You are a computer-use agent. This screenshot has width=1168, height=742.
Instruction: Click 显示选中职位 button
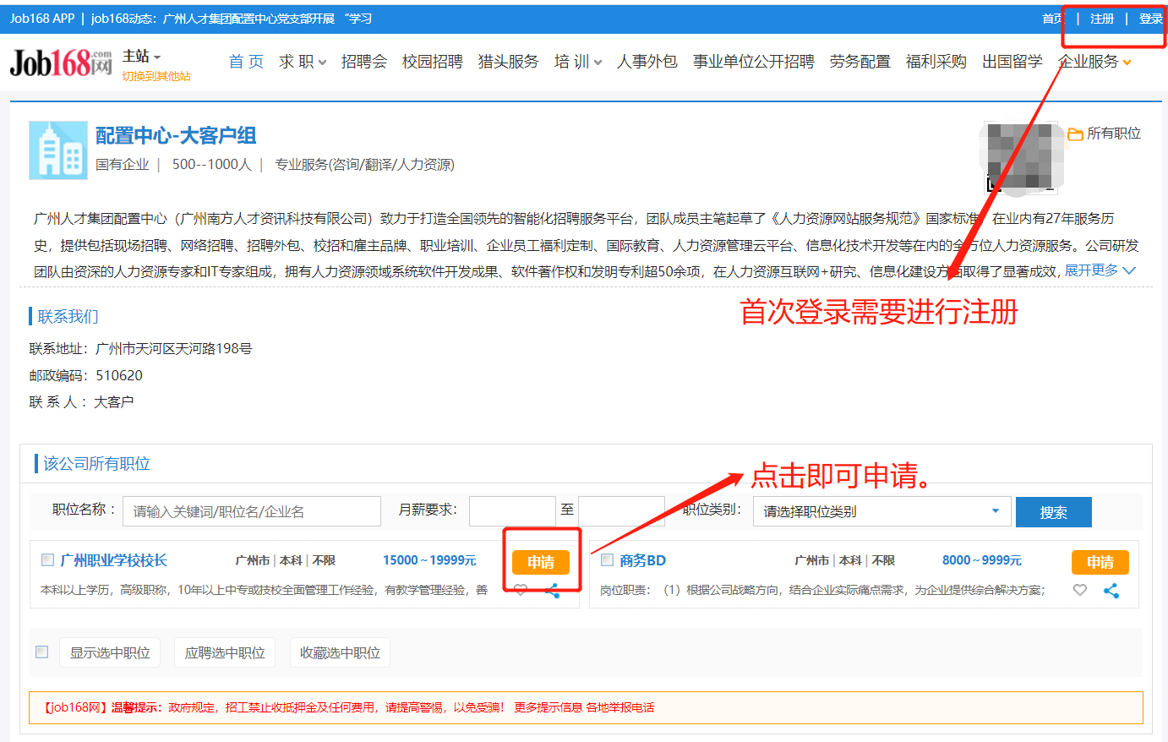coord(110,652)
